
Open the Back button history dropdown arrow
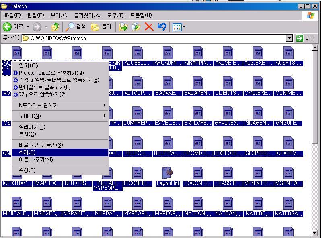28,27
